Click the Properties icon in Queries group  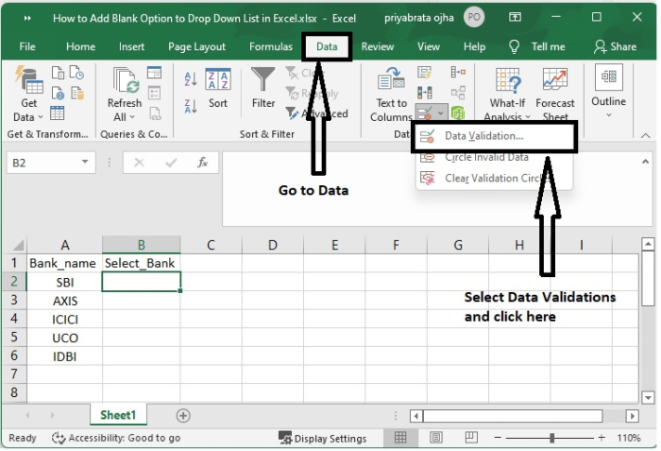pyautogui.click(x=154, y=93)
